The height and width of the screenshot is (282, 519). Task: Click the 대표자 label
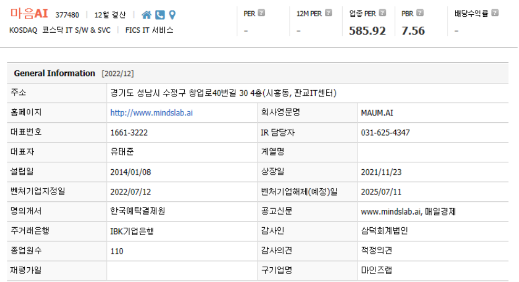pos(22,152)
